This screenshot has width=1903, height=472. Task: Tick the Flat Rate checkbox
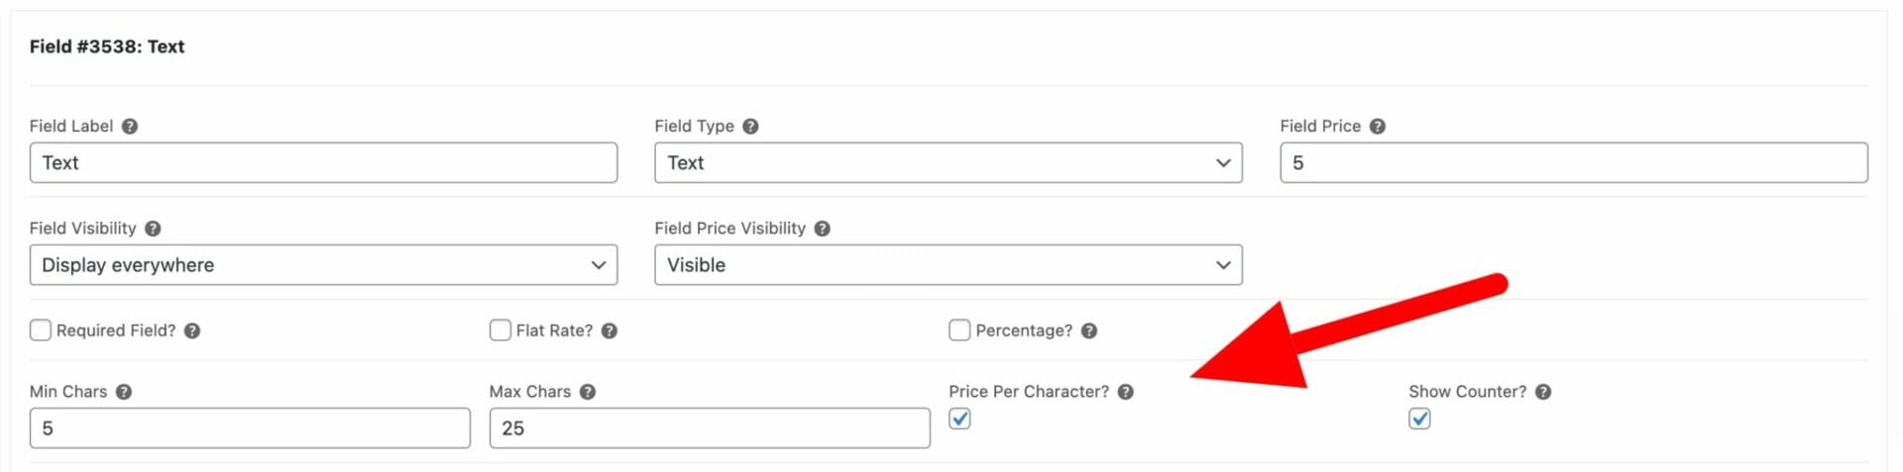pos(501,330)
